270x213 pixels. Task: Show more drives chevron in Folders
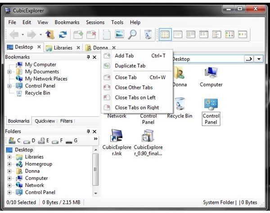95,139
